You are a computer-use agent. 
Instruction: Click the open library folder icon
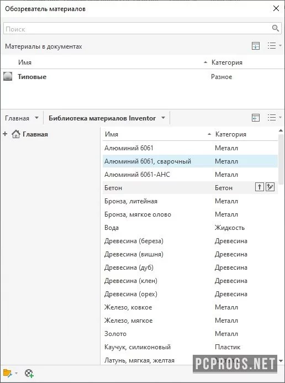point(8,374)
